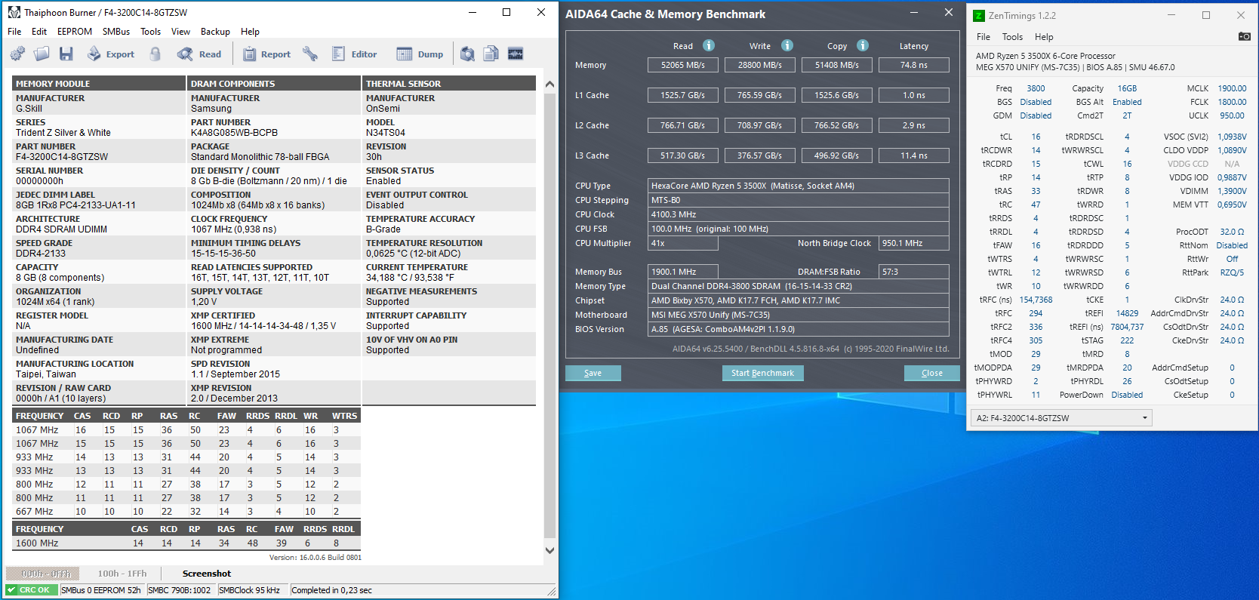Take a screenshot with ZenTimings camera icon

[1245, 36]
